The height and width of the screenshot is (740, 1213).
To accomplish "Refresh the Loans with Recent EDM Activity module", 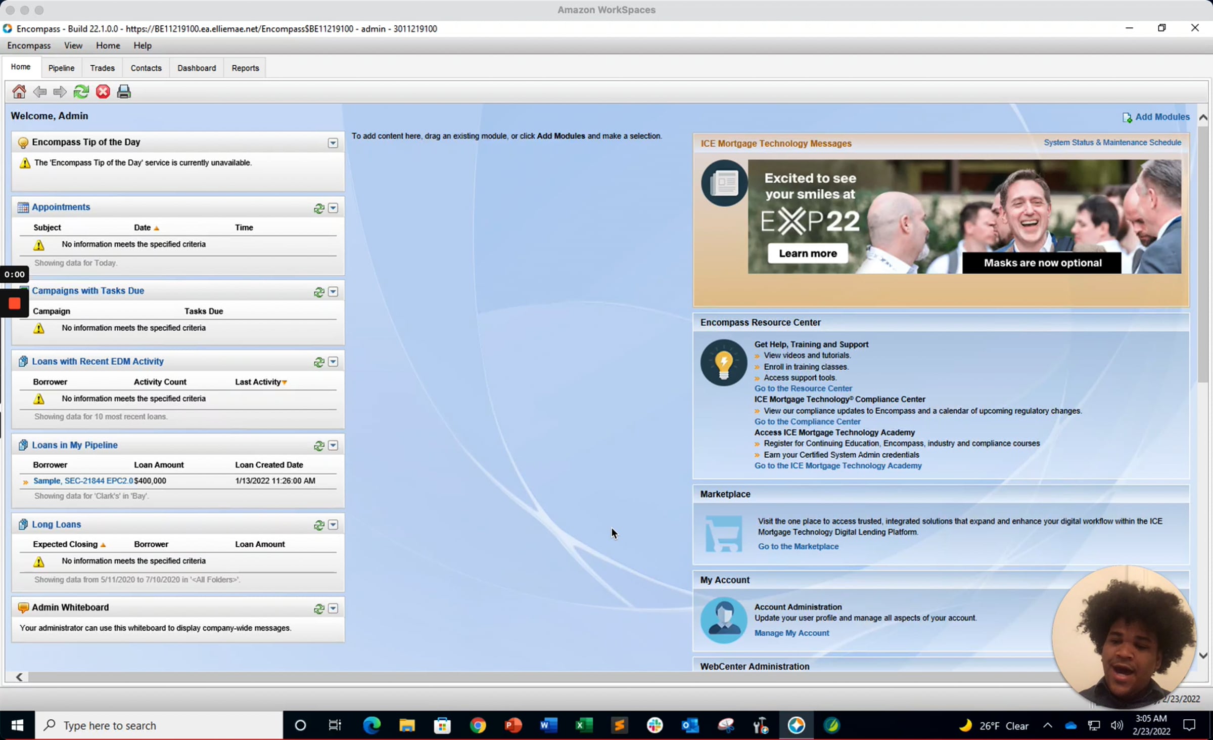I will 319,362.
